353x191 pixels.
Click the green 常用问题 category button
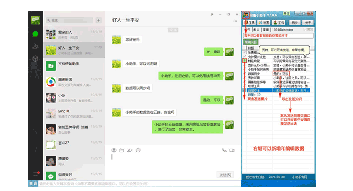pyautogui.click(x=251, y=42)
